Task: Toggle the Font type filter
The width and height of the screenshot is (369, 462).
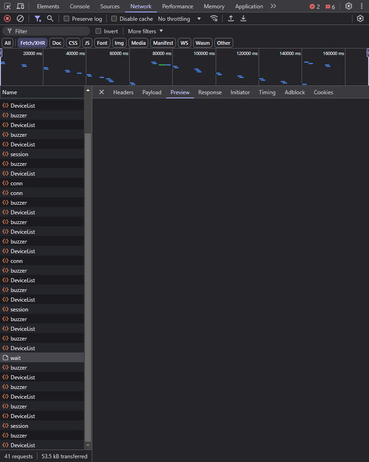Action: coord(102,43)
